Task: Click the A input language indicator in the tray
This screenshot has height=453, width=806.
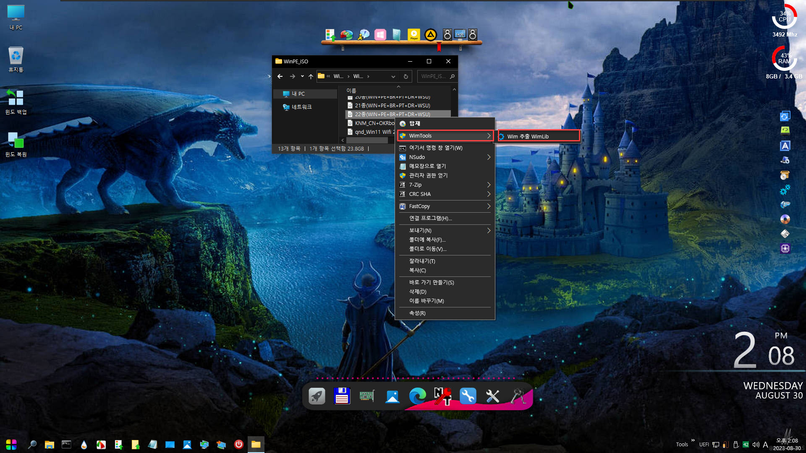Action: (765, 445)
